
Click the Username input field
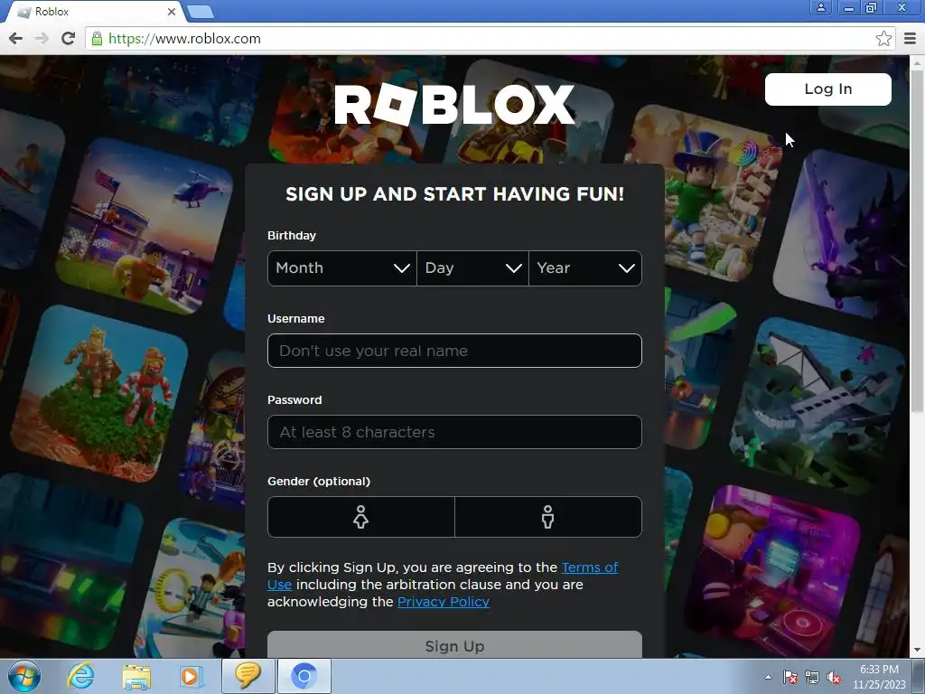point(454,351)
